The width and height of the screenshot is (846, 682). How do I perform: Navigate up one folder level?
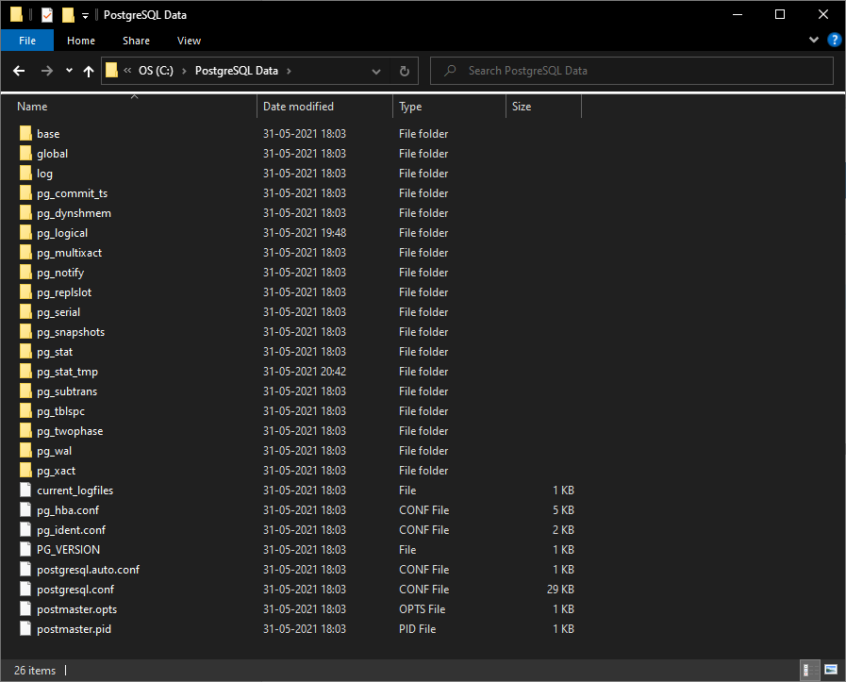click(89, 71)
